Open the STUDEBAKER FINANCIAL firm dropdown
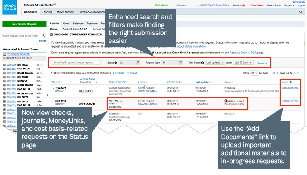The width and height of the screenshot is (307, 175). pyautogui.click(x=214, y=5)
